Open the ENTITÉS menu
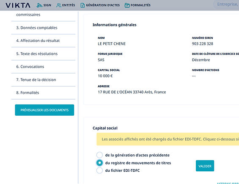Screen dimensions: 239x184 pyautogui.click(x=66, y=5)
